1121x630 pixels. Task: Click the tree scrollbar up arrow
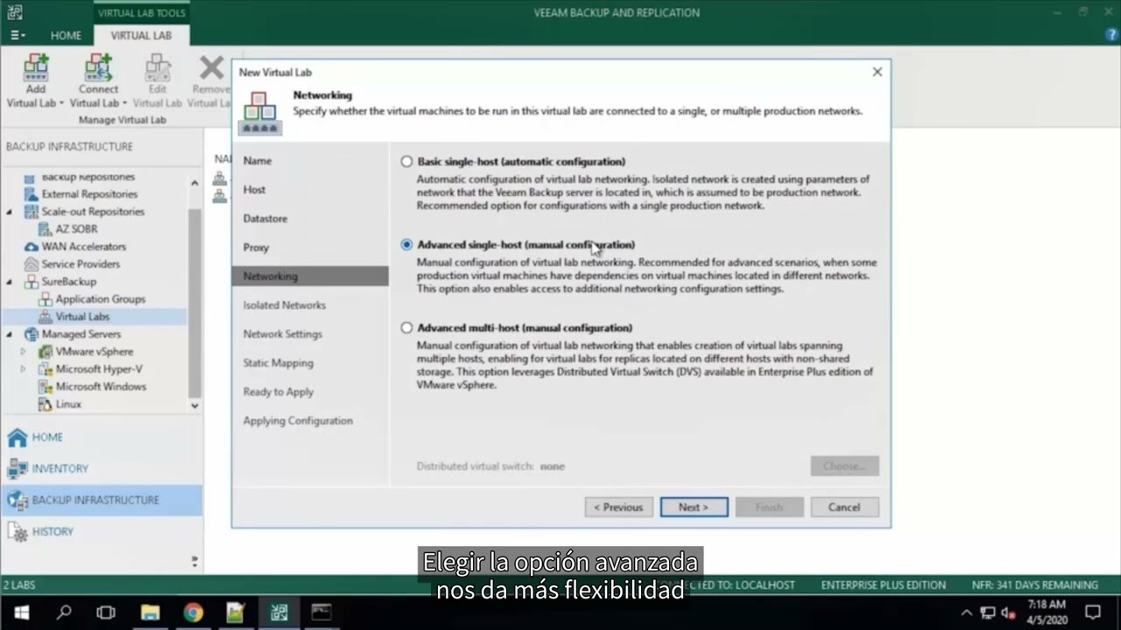tap(194, 183)
